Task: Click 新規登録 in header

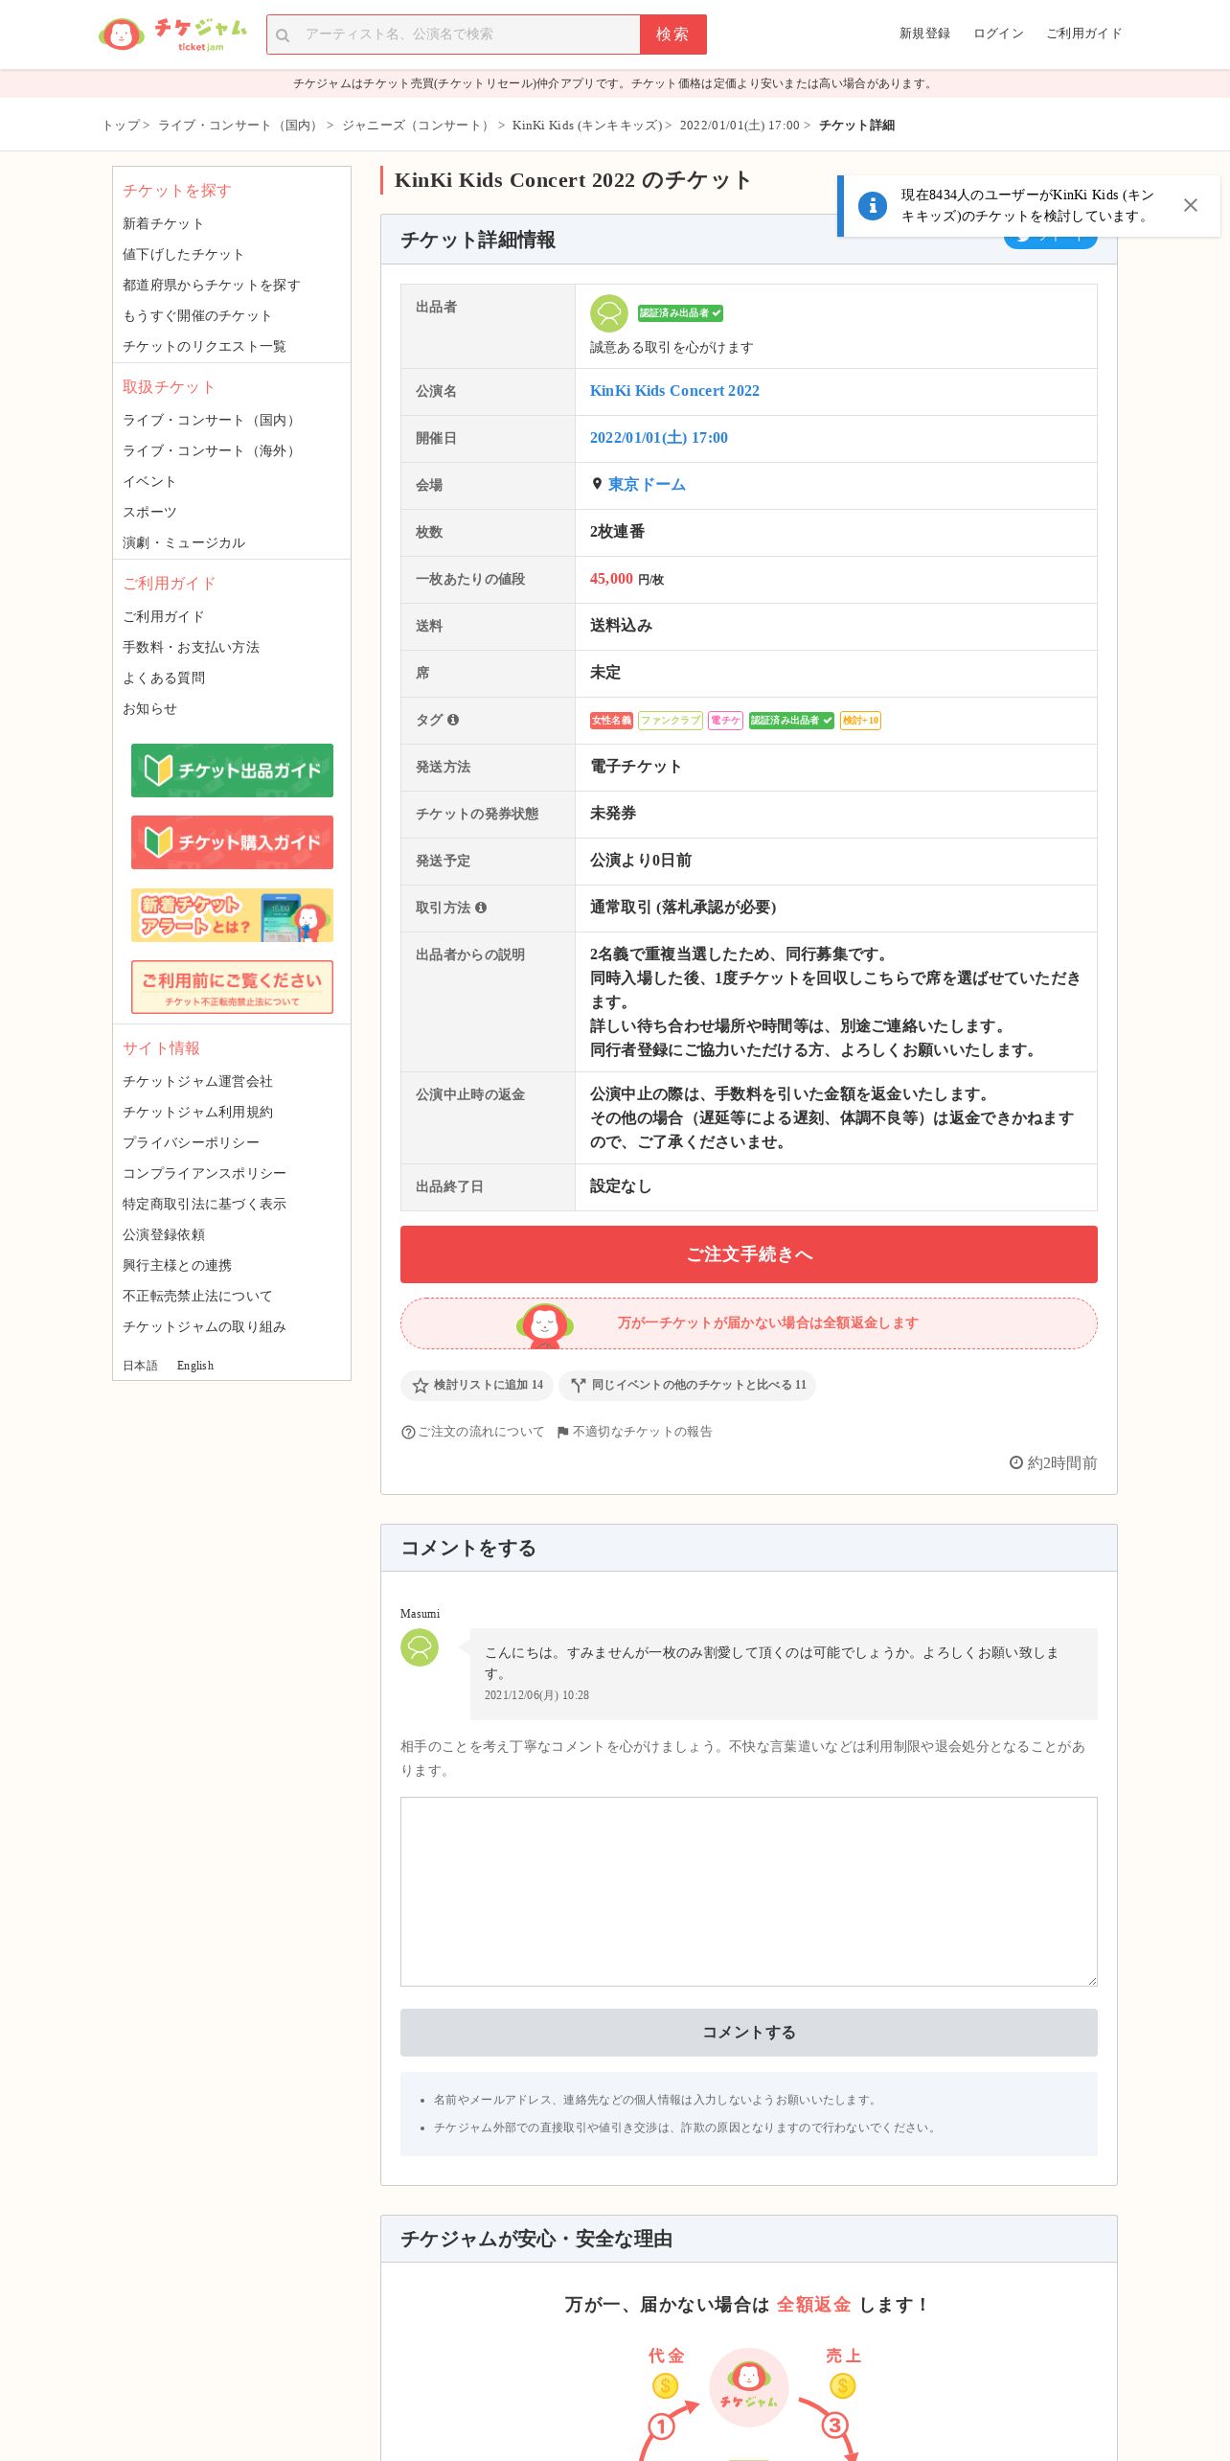Action: tap(924, 34)
